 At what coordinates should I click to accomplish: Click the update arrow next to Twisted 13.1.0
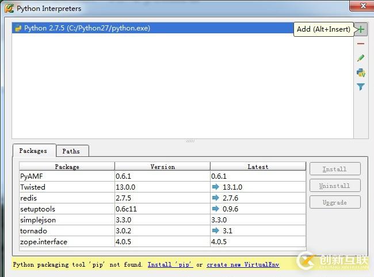click(216, 187)
